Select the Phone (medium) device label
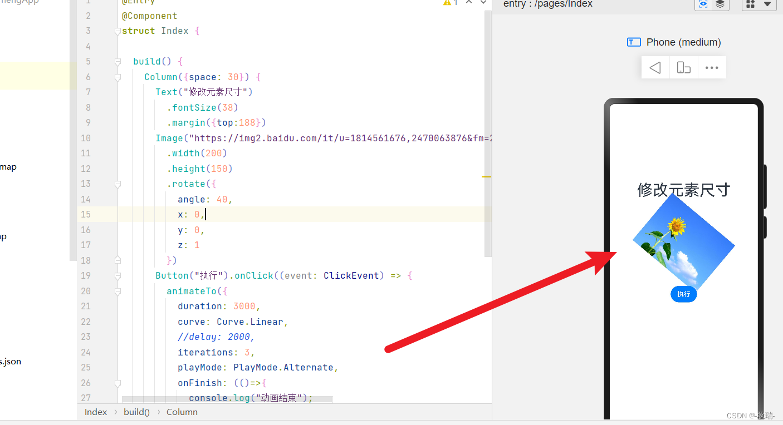The height and width of the screenshot is (425, 783). (683, 42)
